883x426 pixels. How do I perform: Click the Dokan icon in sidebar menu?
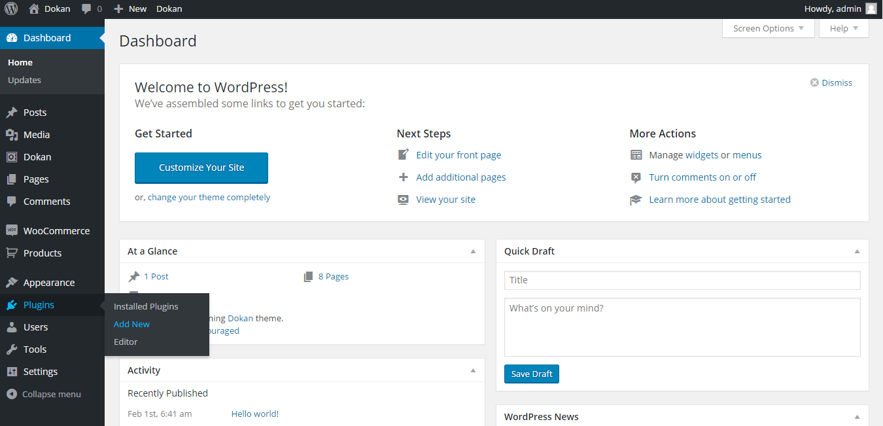(12, 157)
